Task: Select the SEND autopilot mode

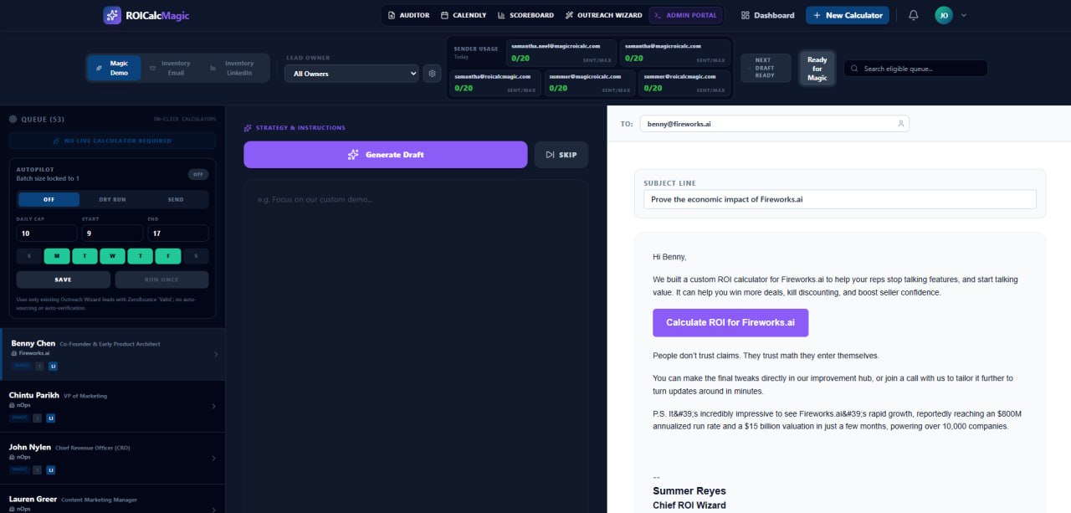Action: tap(176, 199)
